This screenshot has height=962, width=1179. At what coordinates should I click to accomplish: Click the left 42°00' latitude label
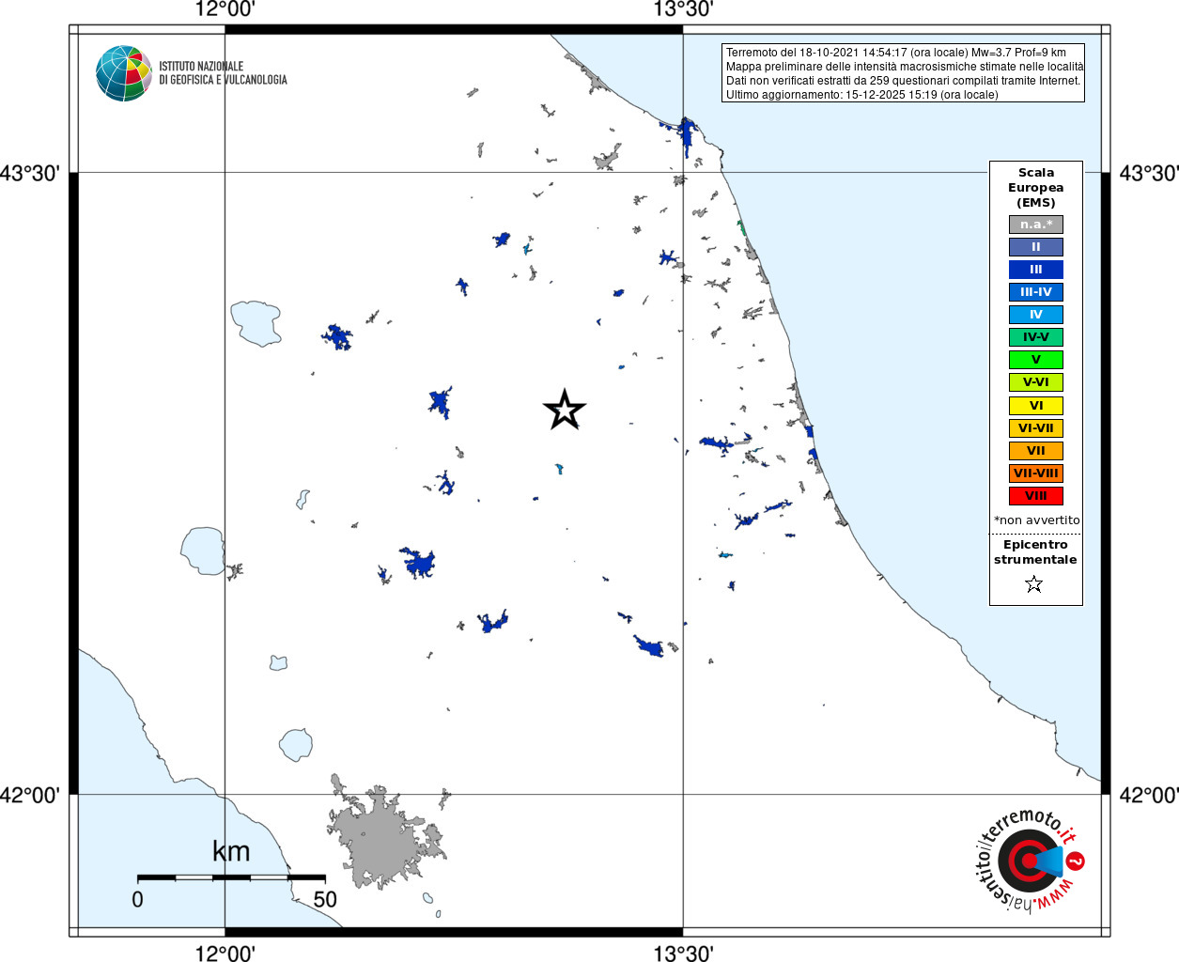coord(30,796)
